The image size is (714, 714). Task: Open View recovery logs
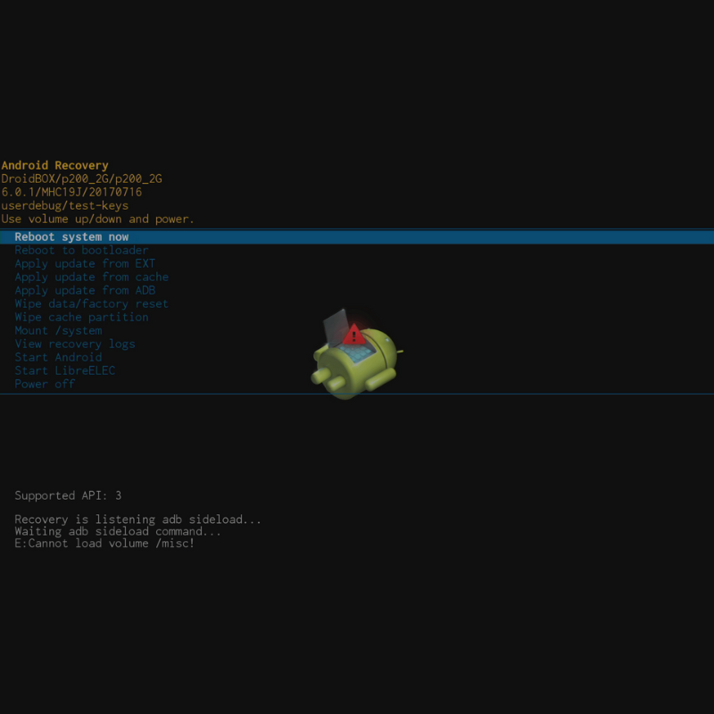click(x=75, y=345)
